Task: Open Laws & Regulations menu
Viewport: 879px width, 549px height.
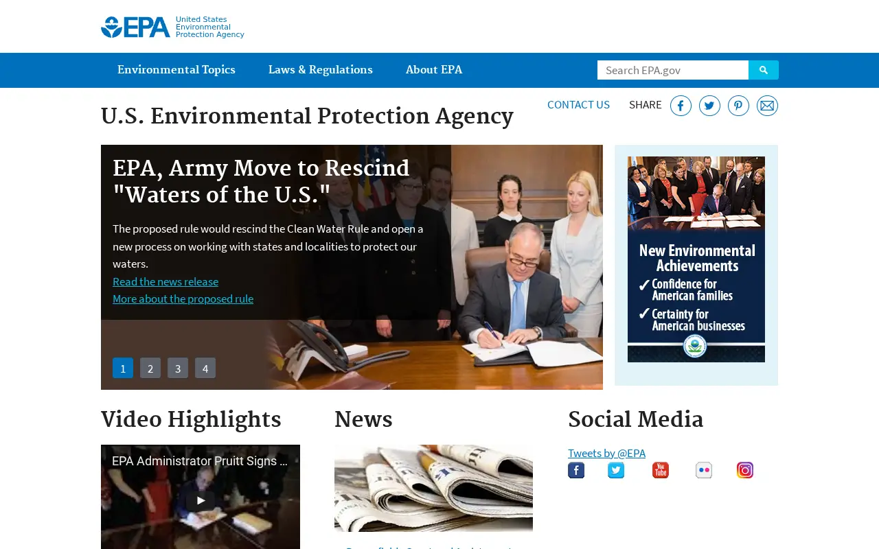Action: pos(321,70)
